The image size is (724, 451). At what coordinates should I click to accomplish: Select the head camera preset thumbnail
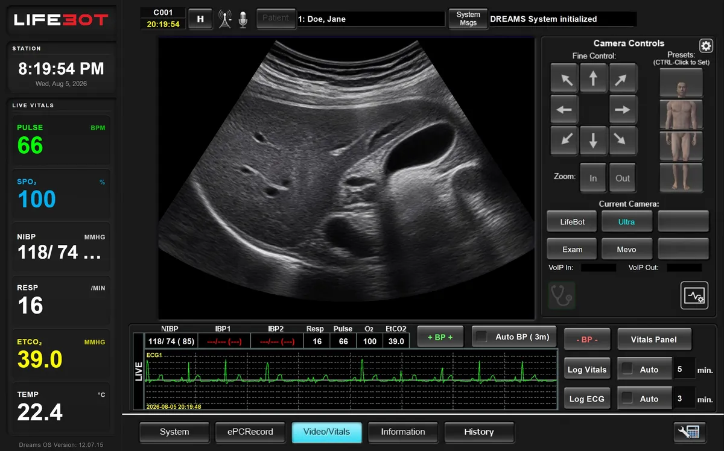pos(681,83)
